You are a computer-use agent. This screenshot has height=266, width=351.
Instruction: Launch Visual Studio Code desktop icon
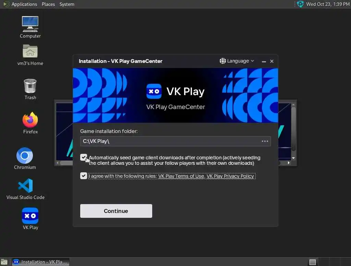point(25,189)
